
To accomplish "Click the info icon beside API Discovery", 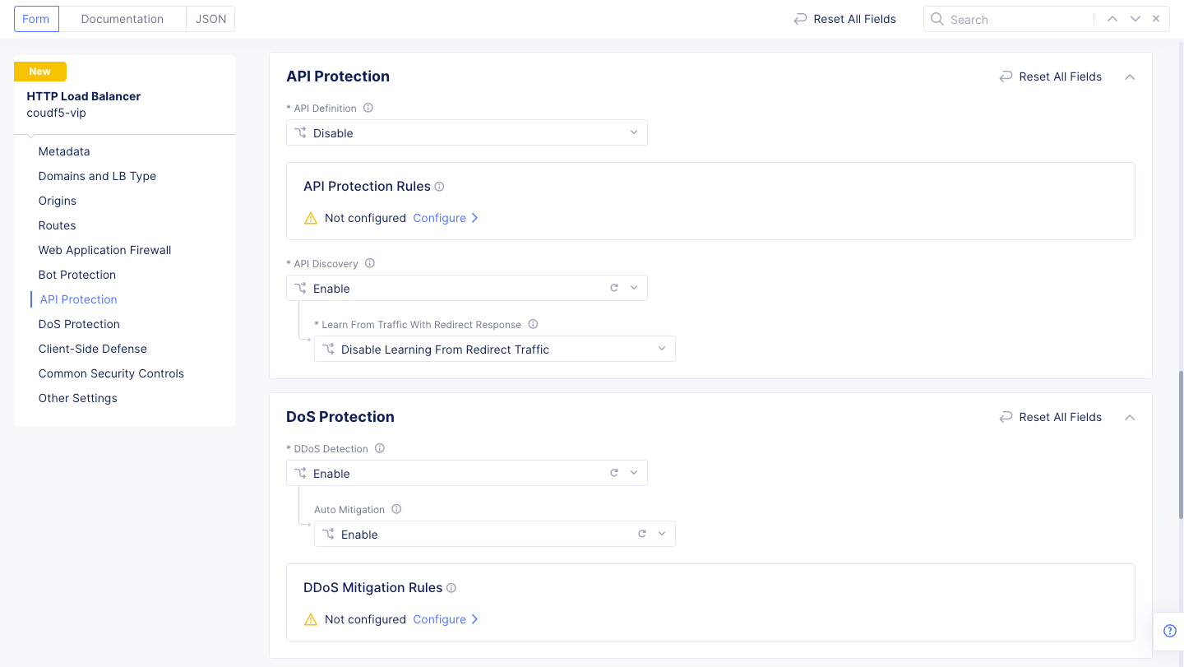I will click(x=369, y=263).
